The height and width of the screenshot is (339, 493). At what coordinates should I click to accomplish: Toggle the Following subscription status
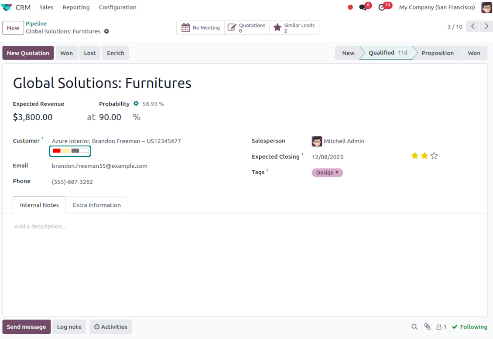coord(469,327)
